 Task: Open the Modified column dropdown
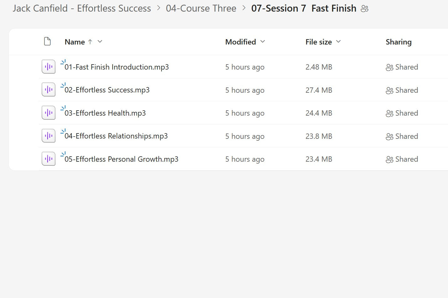click(262, 41)
